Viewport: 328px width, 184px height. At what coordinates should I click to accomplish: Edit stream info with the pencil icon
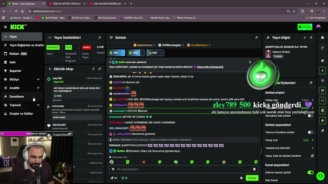305,38
